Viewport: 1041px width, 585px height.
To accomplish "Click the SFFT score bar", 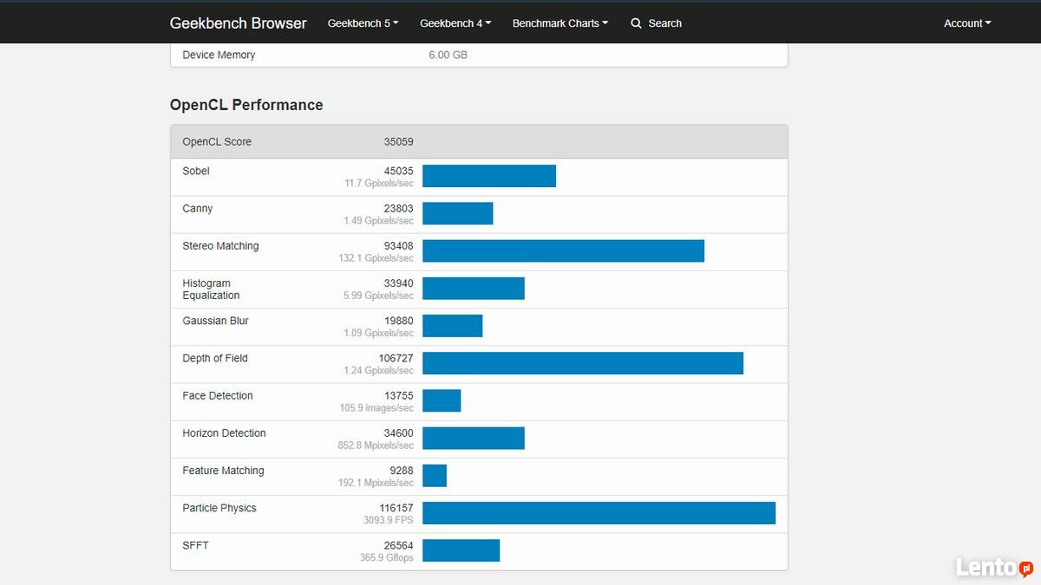I will point(461,550).
